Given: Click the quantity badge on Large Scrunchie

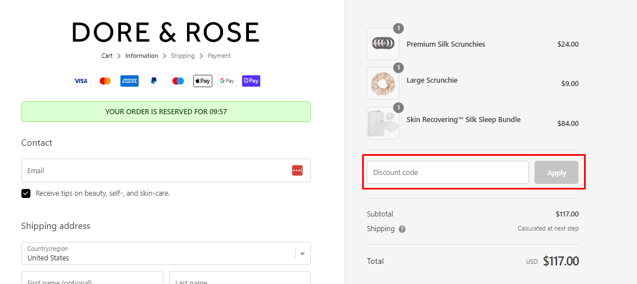Looking at the screenshot, I should 399,67.
